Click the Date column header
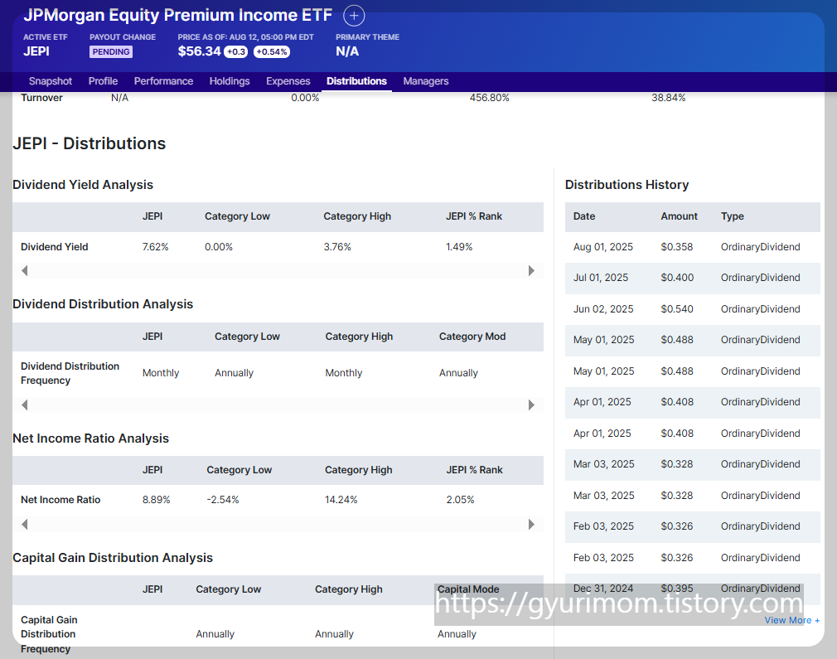 click(584, 216)
